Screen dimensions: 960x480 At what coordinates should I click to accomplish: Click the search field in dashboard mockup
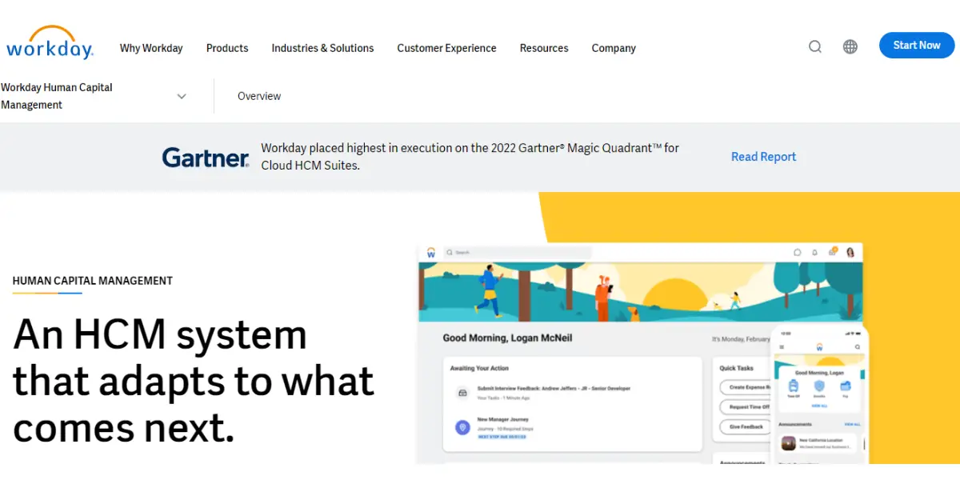[517, 252]
